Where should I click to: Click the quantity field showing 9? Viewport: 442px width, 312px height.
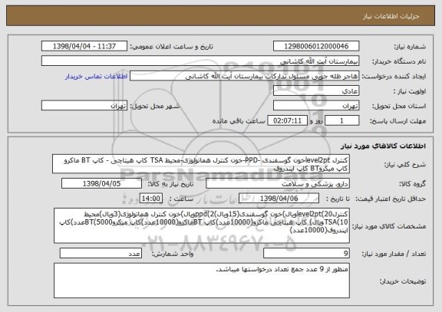pos(306,253)
